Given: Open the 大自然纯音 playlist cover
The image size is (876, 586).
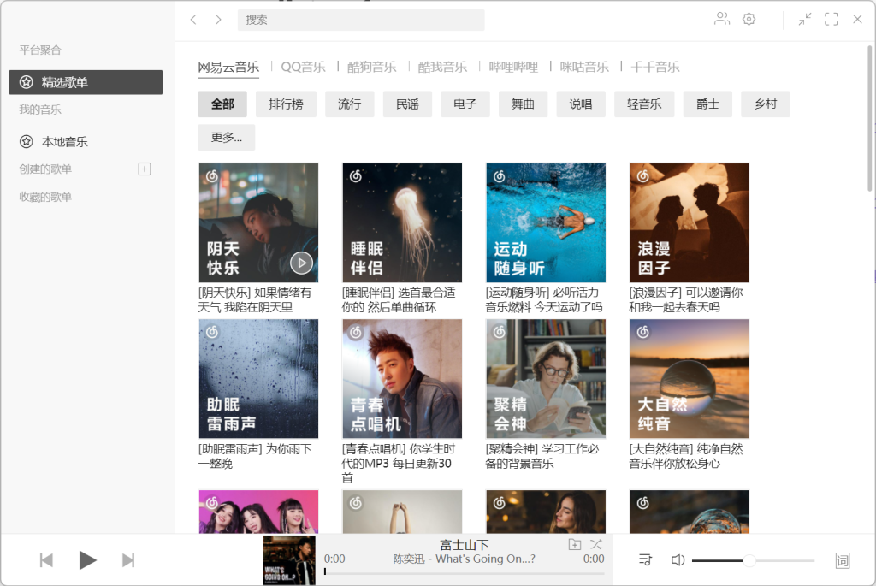Looking at the screenshot, I should 690,379.
